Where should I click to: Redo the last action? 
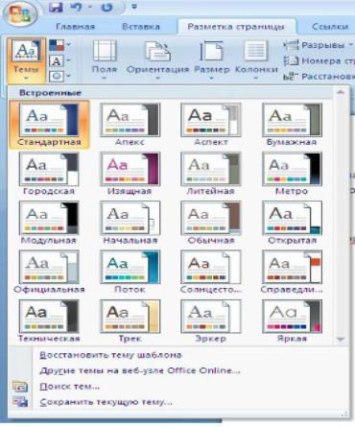[106, 7]
